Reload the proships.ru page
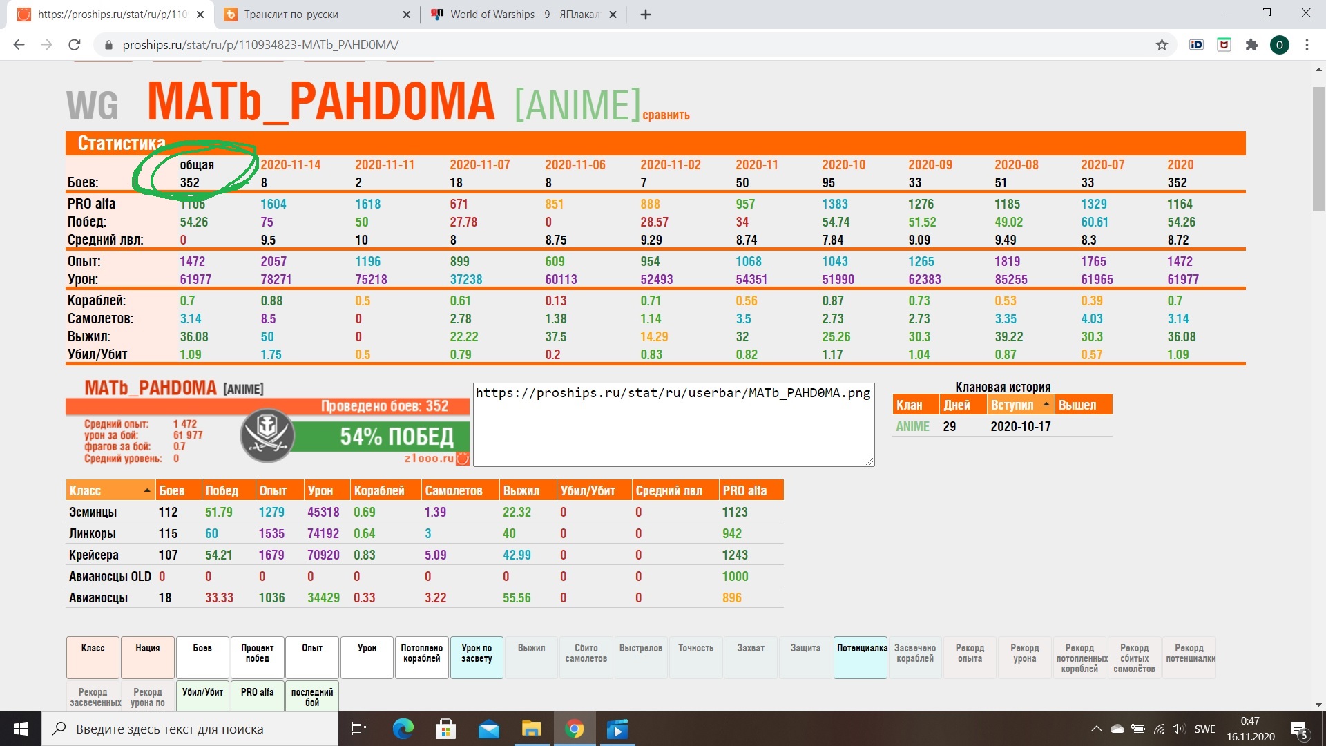 click(x=75, y=45)
